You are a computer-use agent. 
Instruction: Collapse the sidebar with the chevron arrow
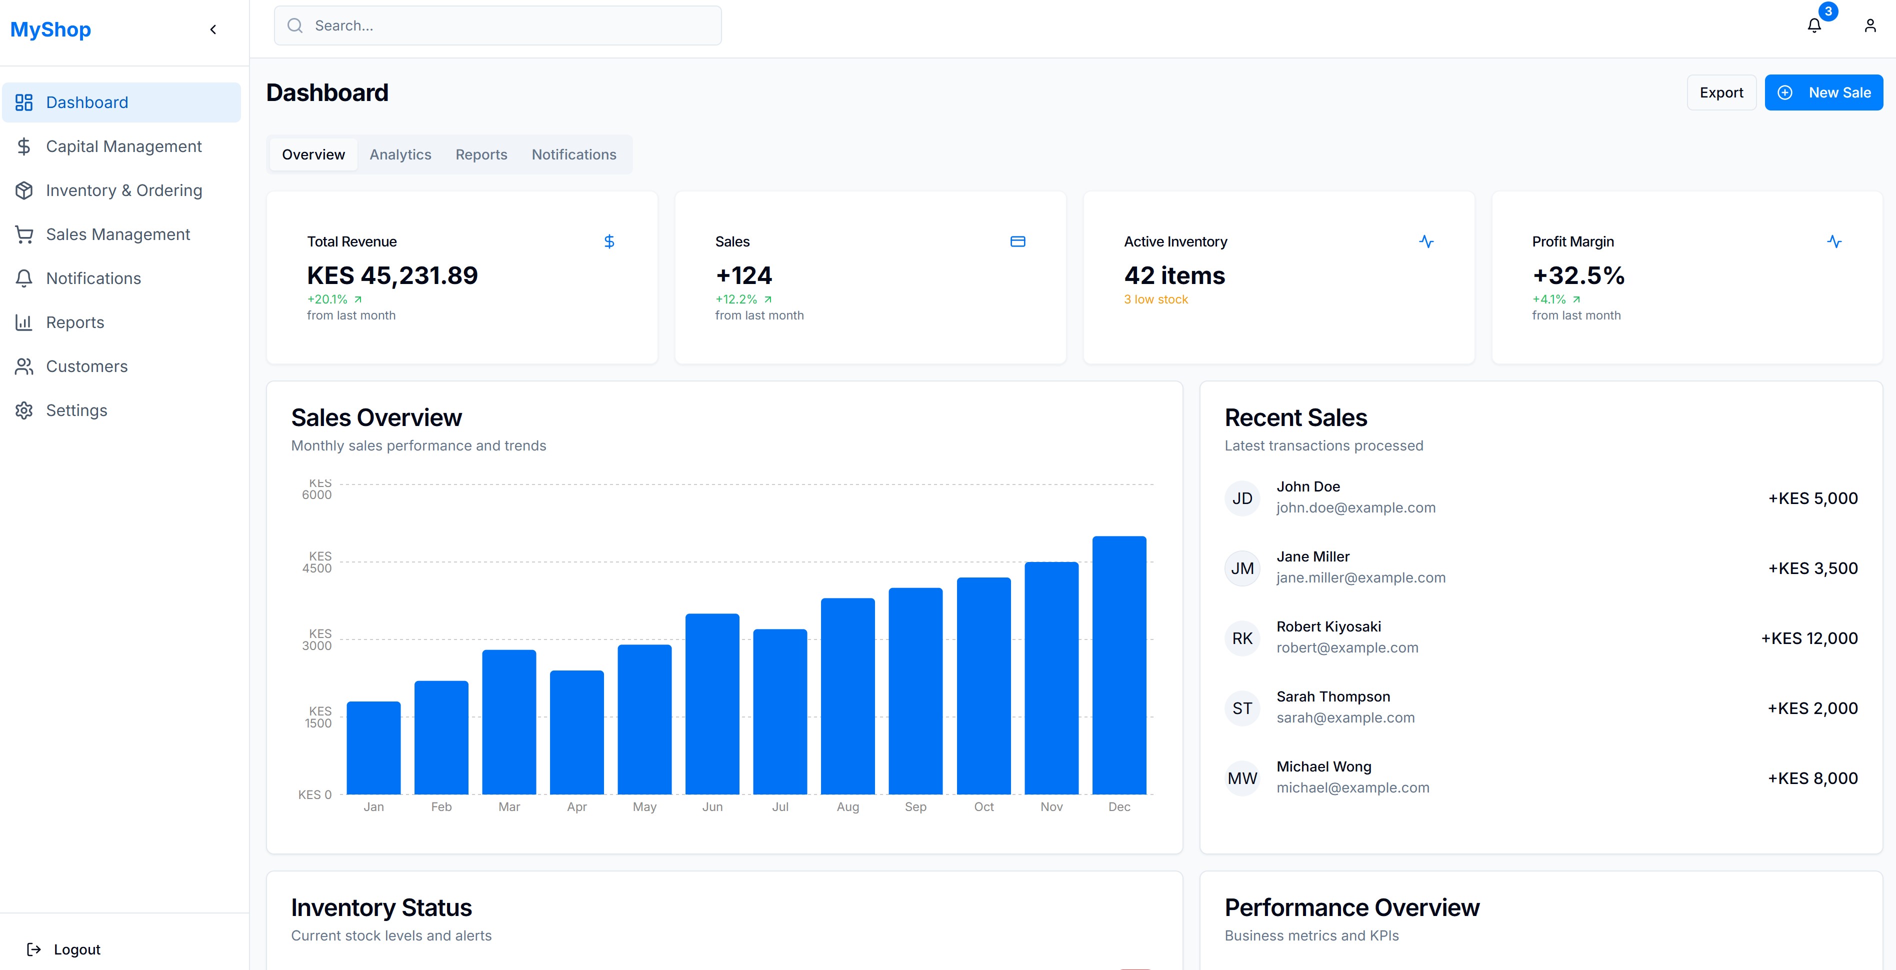[213, 29]
